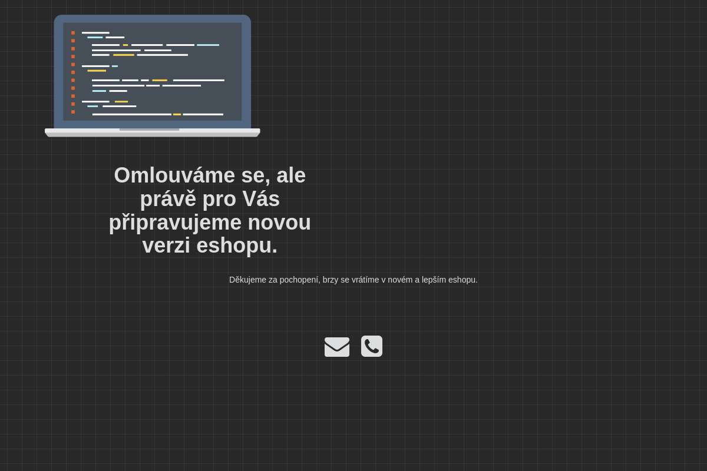Click the orange dot column in the code illustration

(74, 71)
